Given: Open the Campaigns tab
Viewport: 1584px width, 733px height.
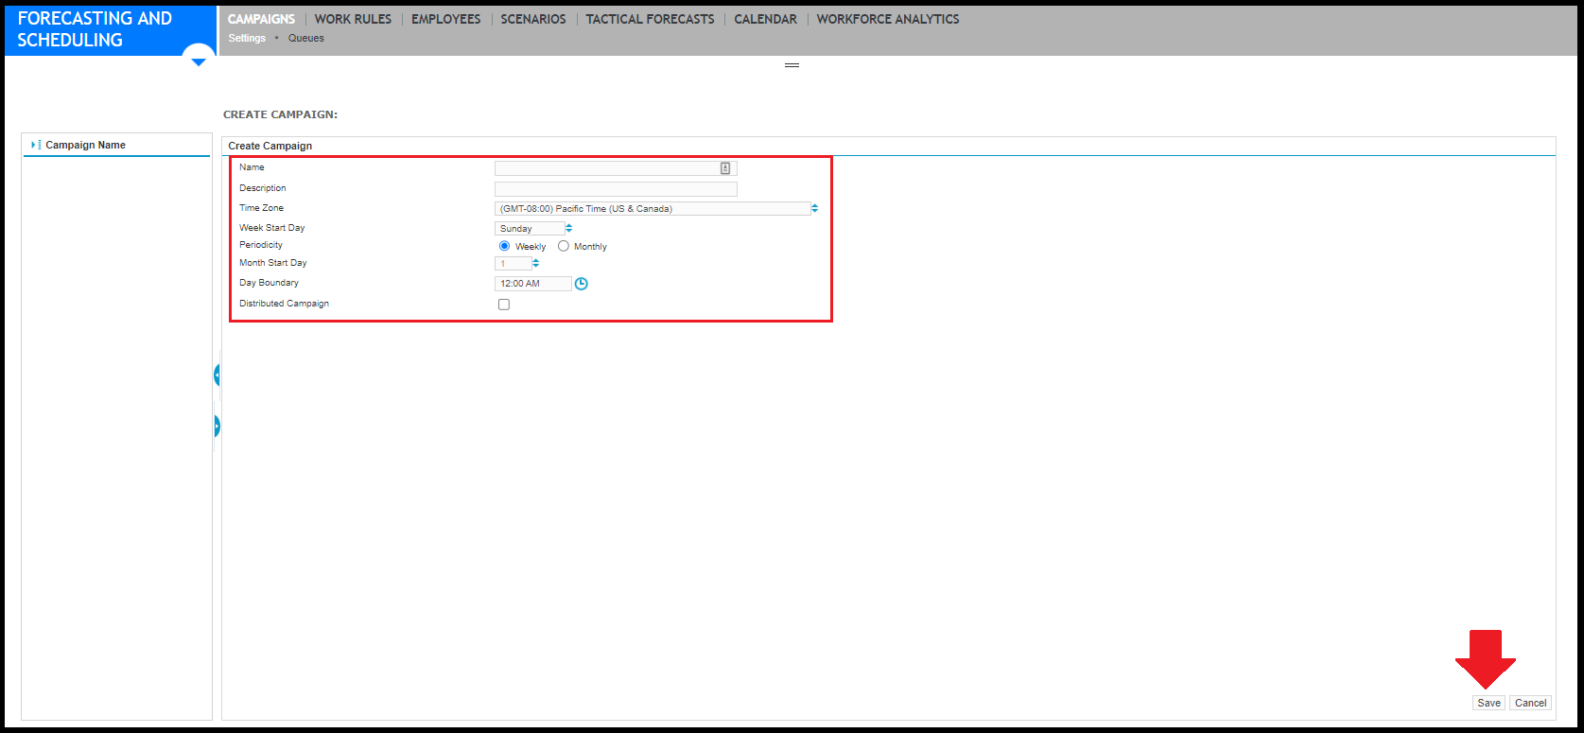Looking at the screenshot, I should pos(262,19).
